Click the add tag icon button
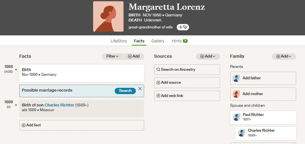This screenshot has height=144, width=305. tap(183, 27)
